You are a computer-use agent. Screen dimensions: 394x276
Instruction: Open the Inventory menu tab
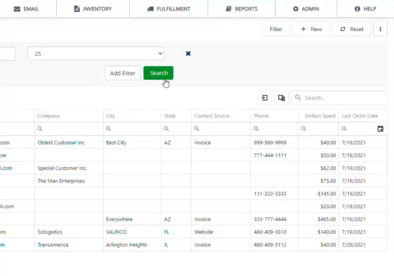pyautogui.click(x=93, y=9)
